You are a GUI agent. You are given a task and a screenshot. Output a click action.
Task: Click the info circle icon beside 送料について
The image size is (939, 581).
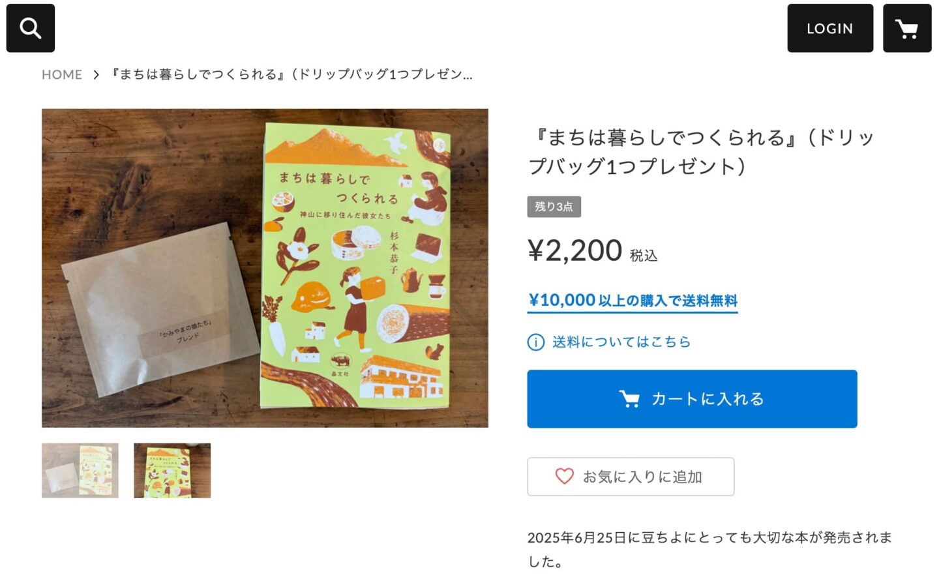(536, 342)
